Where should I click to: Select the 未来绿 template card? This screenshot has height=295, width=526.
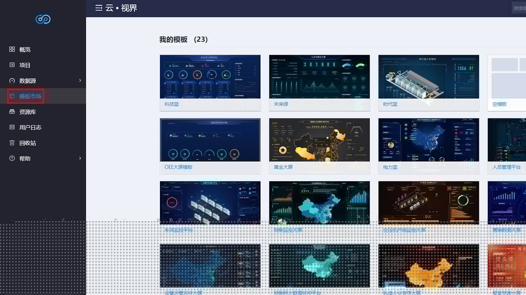(320, 83)
